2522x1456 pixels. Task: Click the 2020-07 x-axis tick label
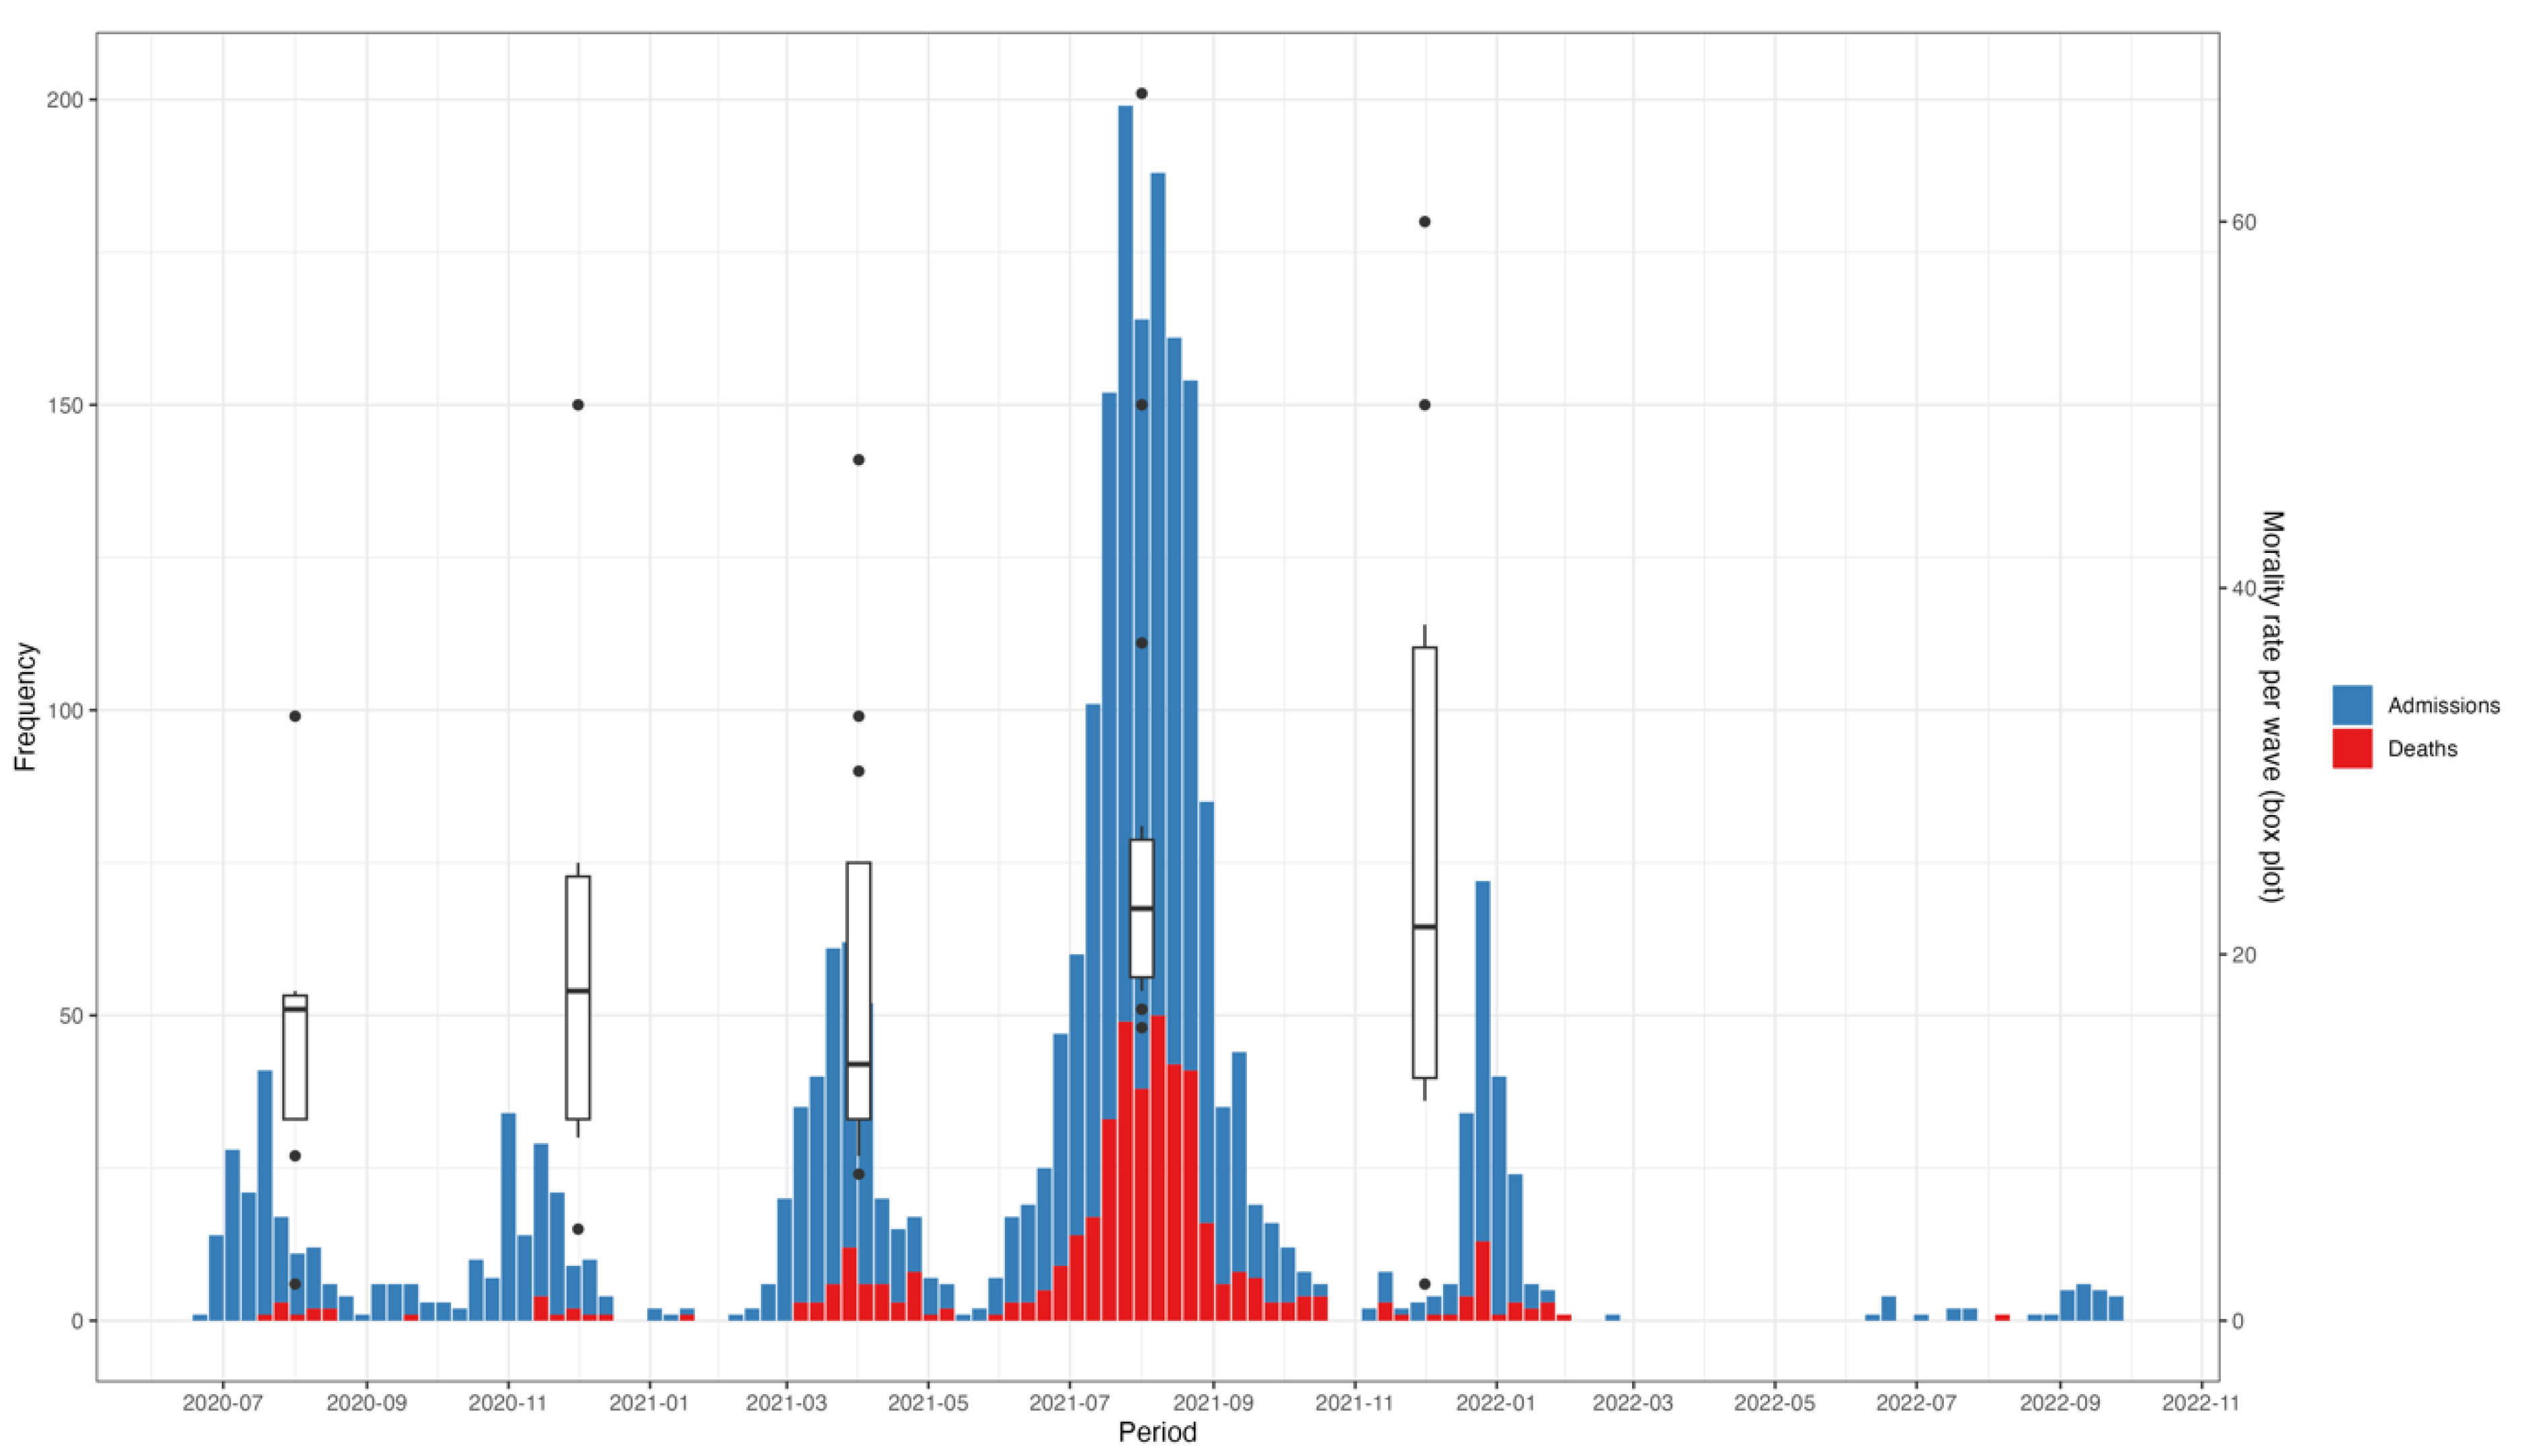point(223,1402)
